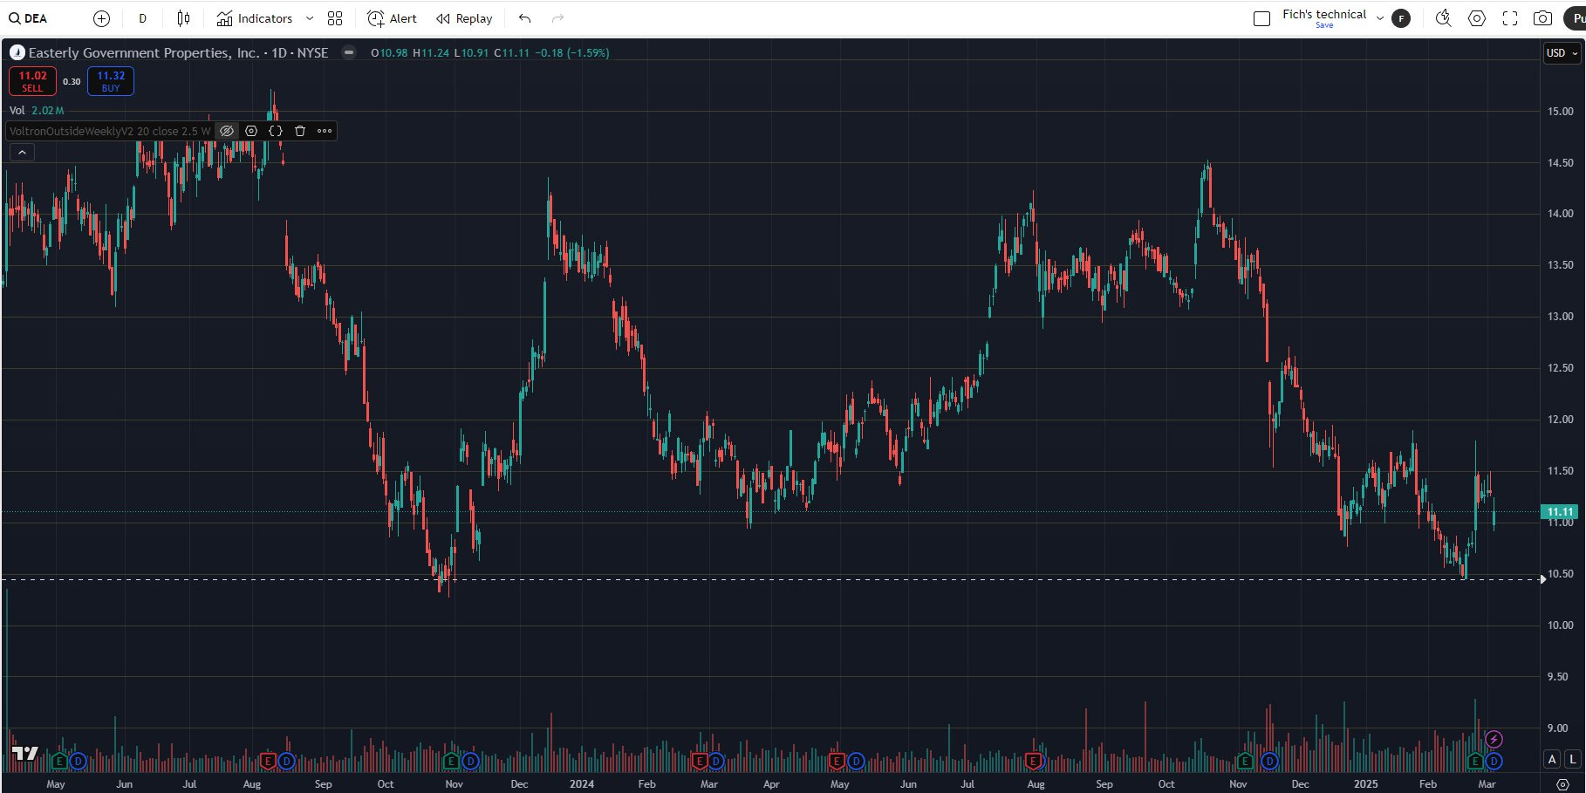Add a symbol to compare with plus icon
The width and height of the screenshot is (1586, 793).
(101, 18)
